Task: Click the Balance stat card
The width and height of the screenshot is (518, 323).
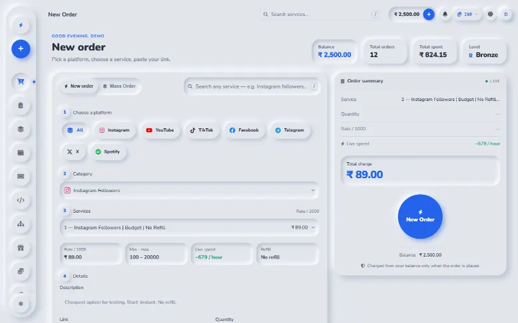Action: coord(335,51)
